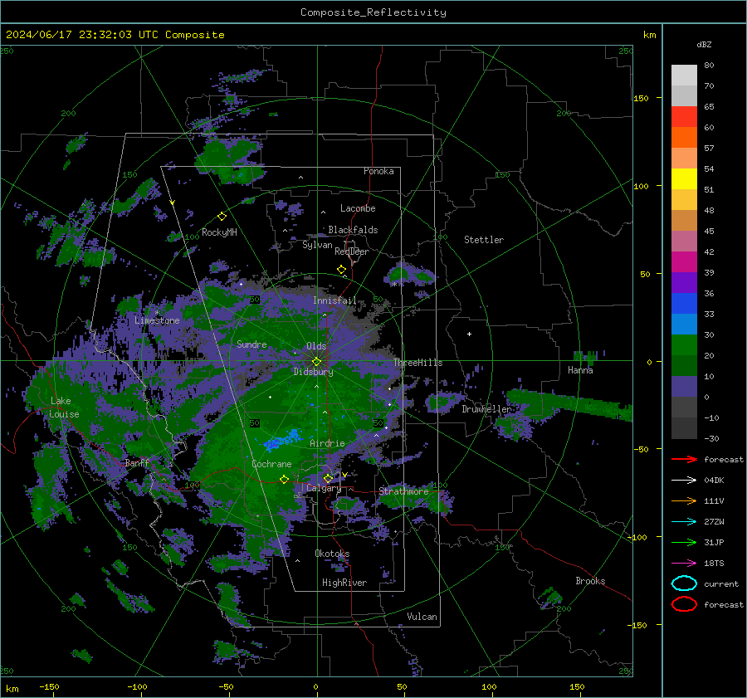
Task: Select the orange 111V arrow in legend
Action: pos(684,500)
